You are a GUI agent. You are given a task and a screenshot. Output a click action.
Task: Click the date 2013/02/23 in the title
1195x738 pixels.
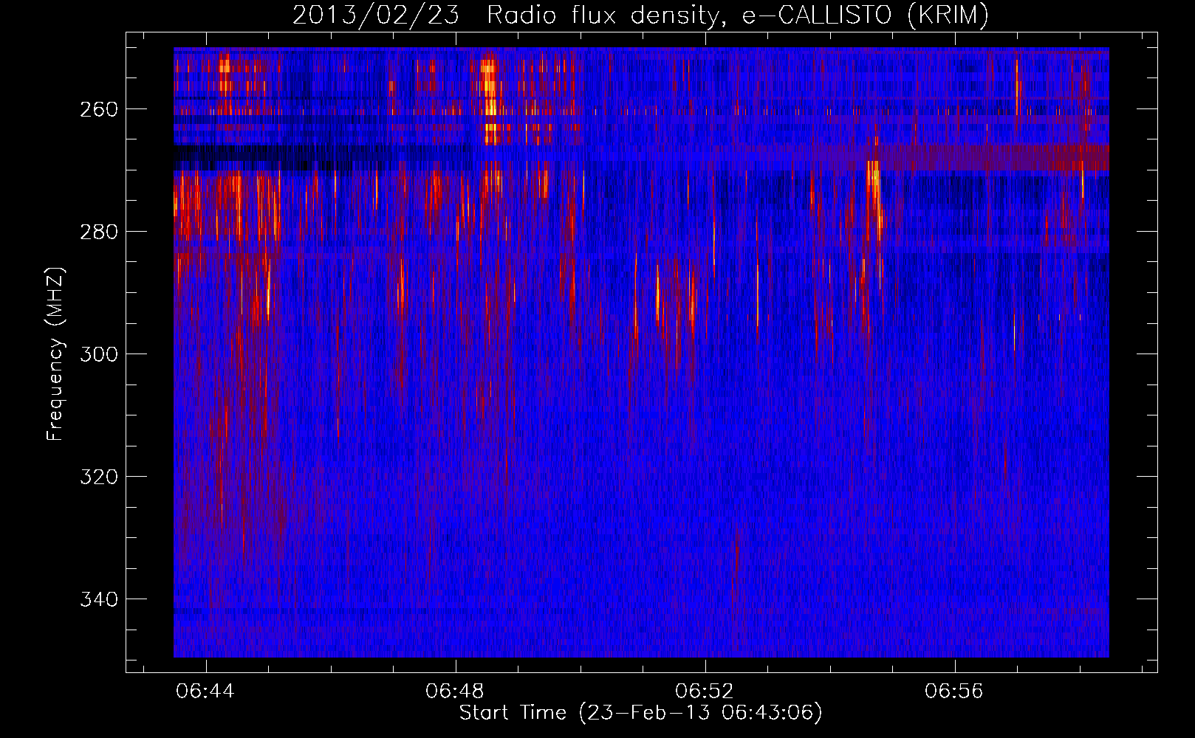click(x=376, y=15)
